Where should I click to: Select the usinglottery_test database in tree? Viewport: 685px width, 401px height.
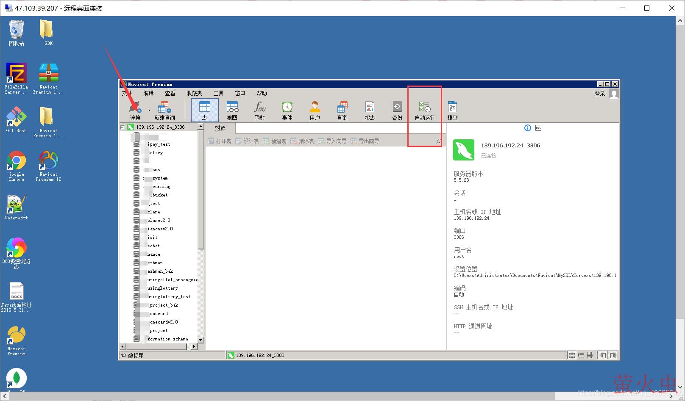(169, 296)
